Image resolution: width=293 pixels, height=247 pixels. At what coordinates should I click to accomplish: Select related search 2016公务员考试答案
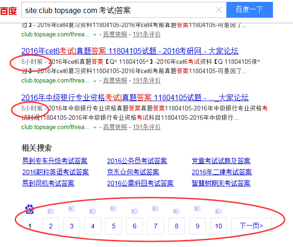point(137,161)
